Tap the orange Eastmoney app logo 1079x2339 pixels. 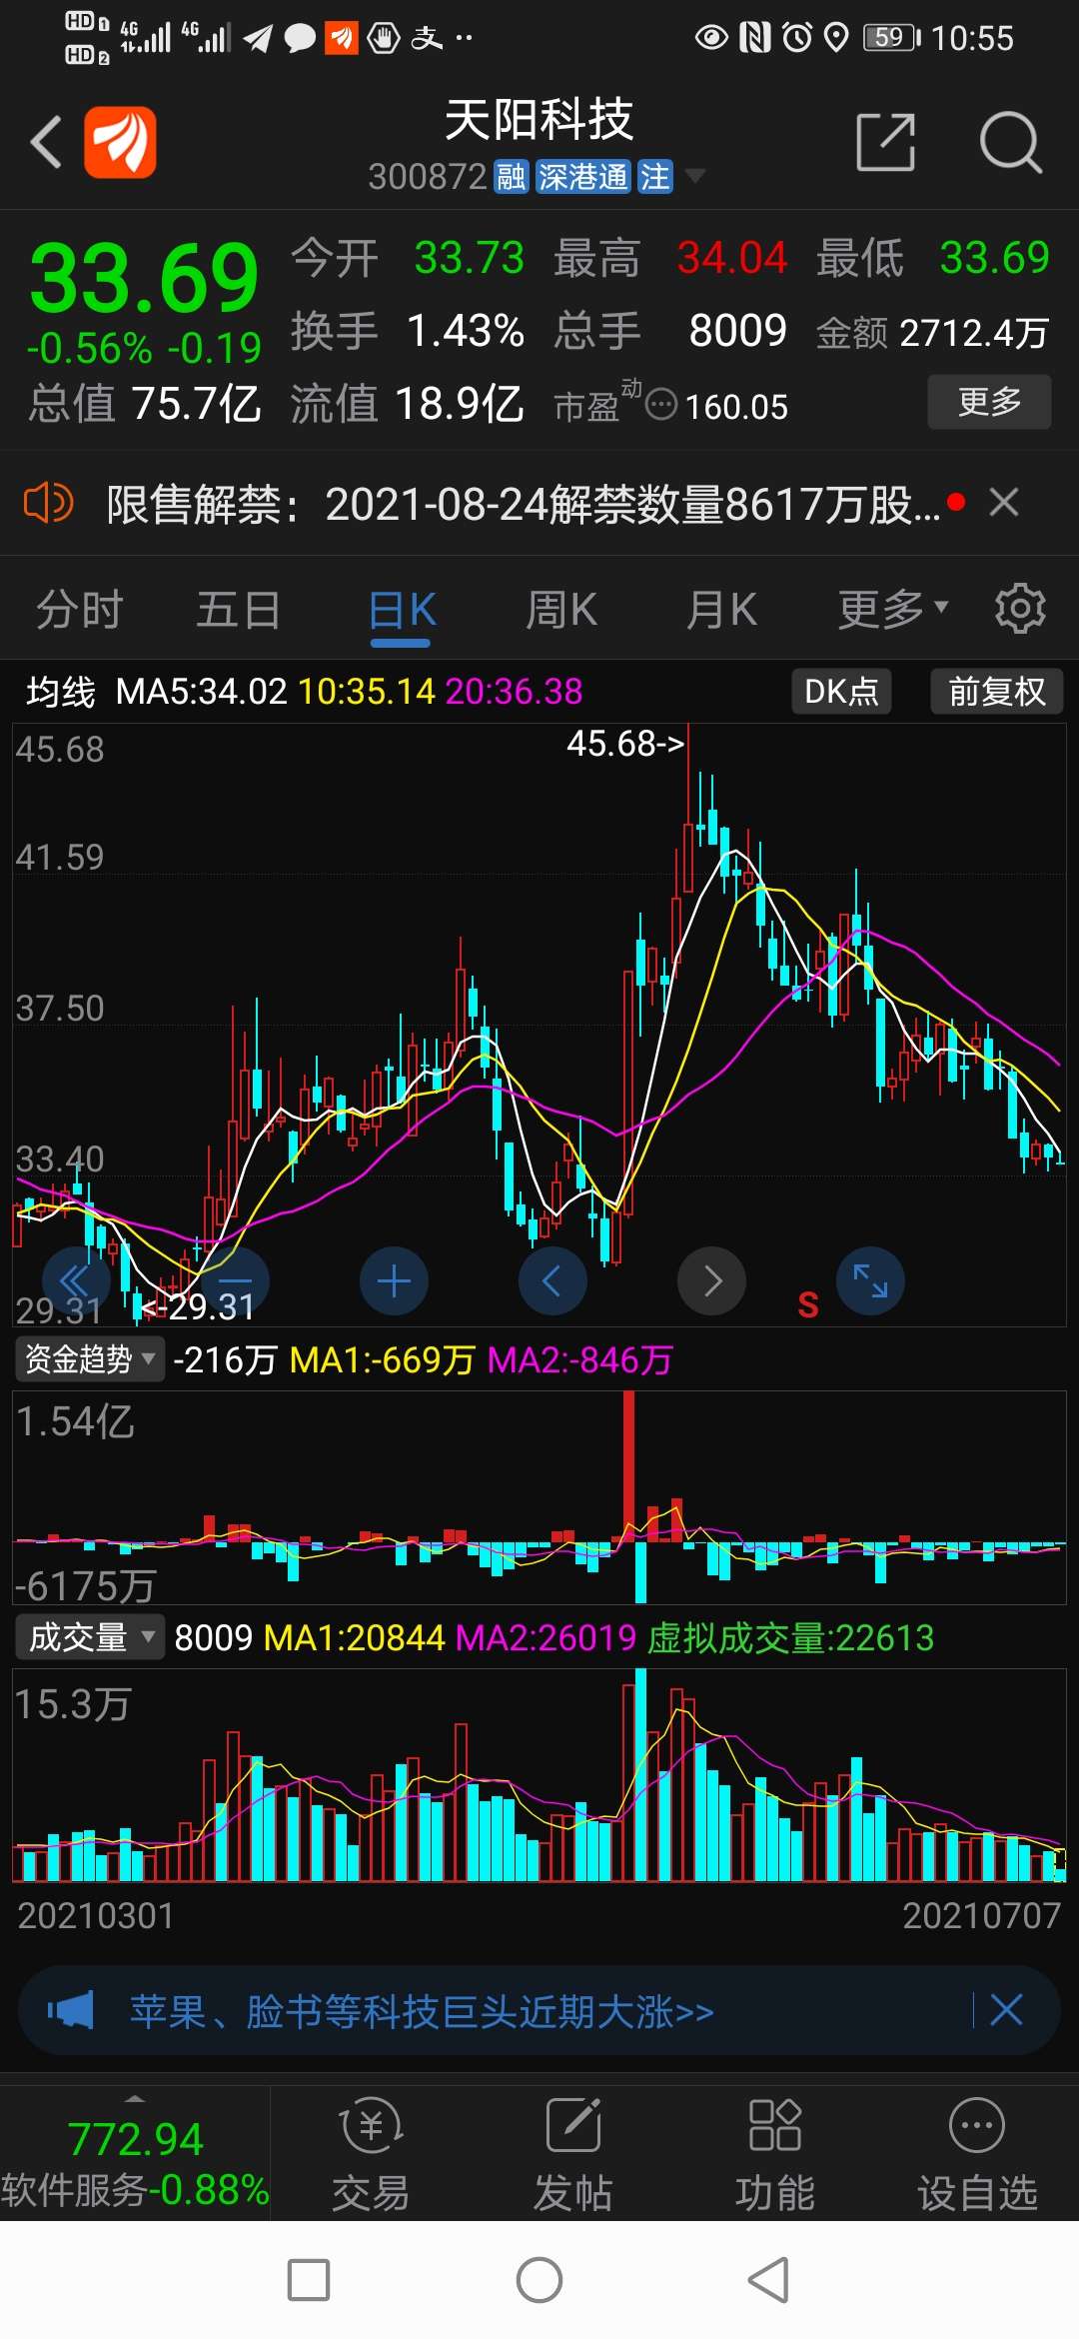[120, 142]
